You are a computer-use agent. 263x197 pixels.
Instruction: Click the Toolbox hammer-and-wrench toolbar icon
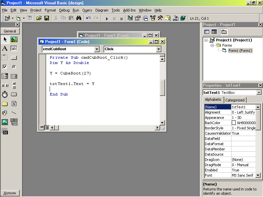click(160, 18)
